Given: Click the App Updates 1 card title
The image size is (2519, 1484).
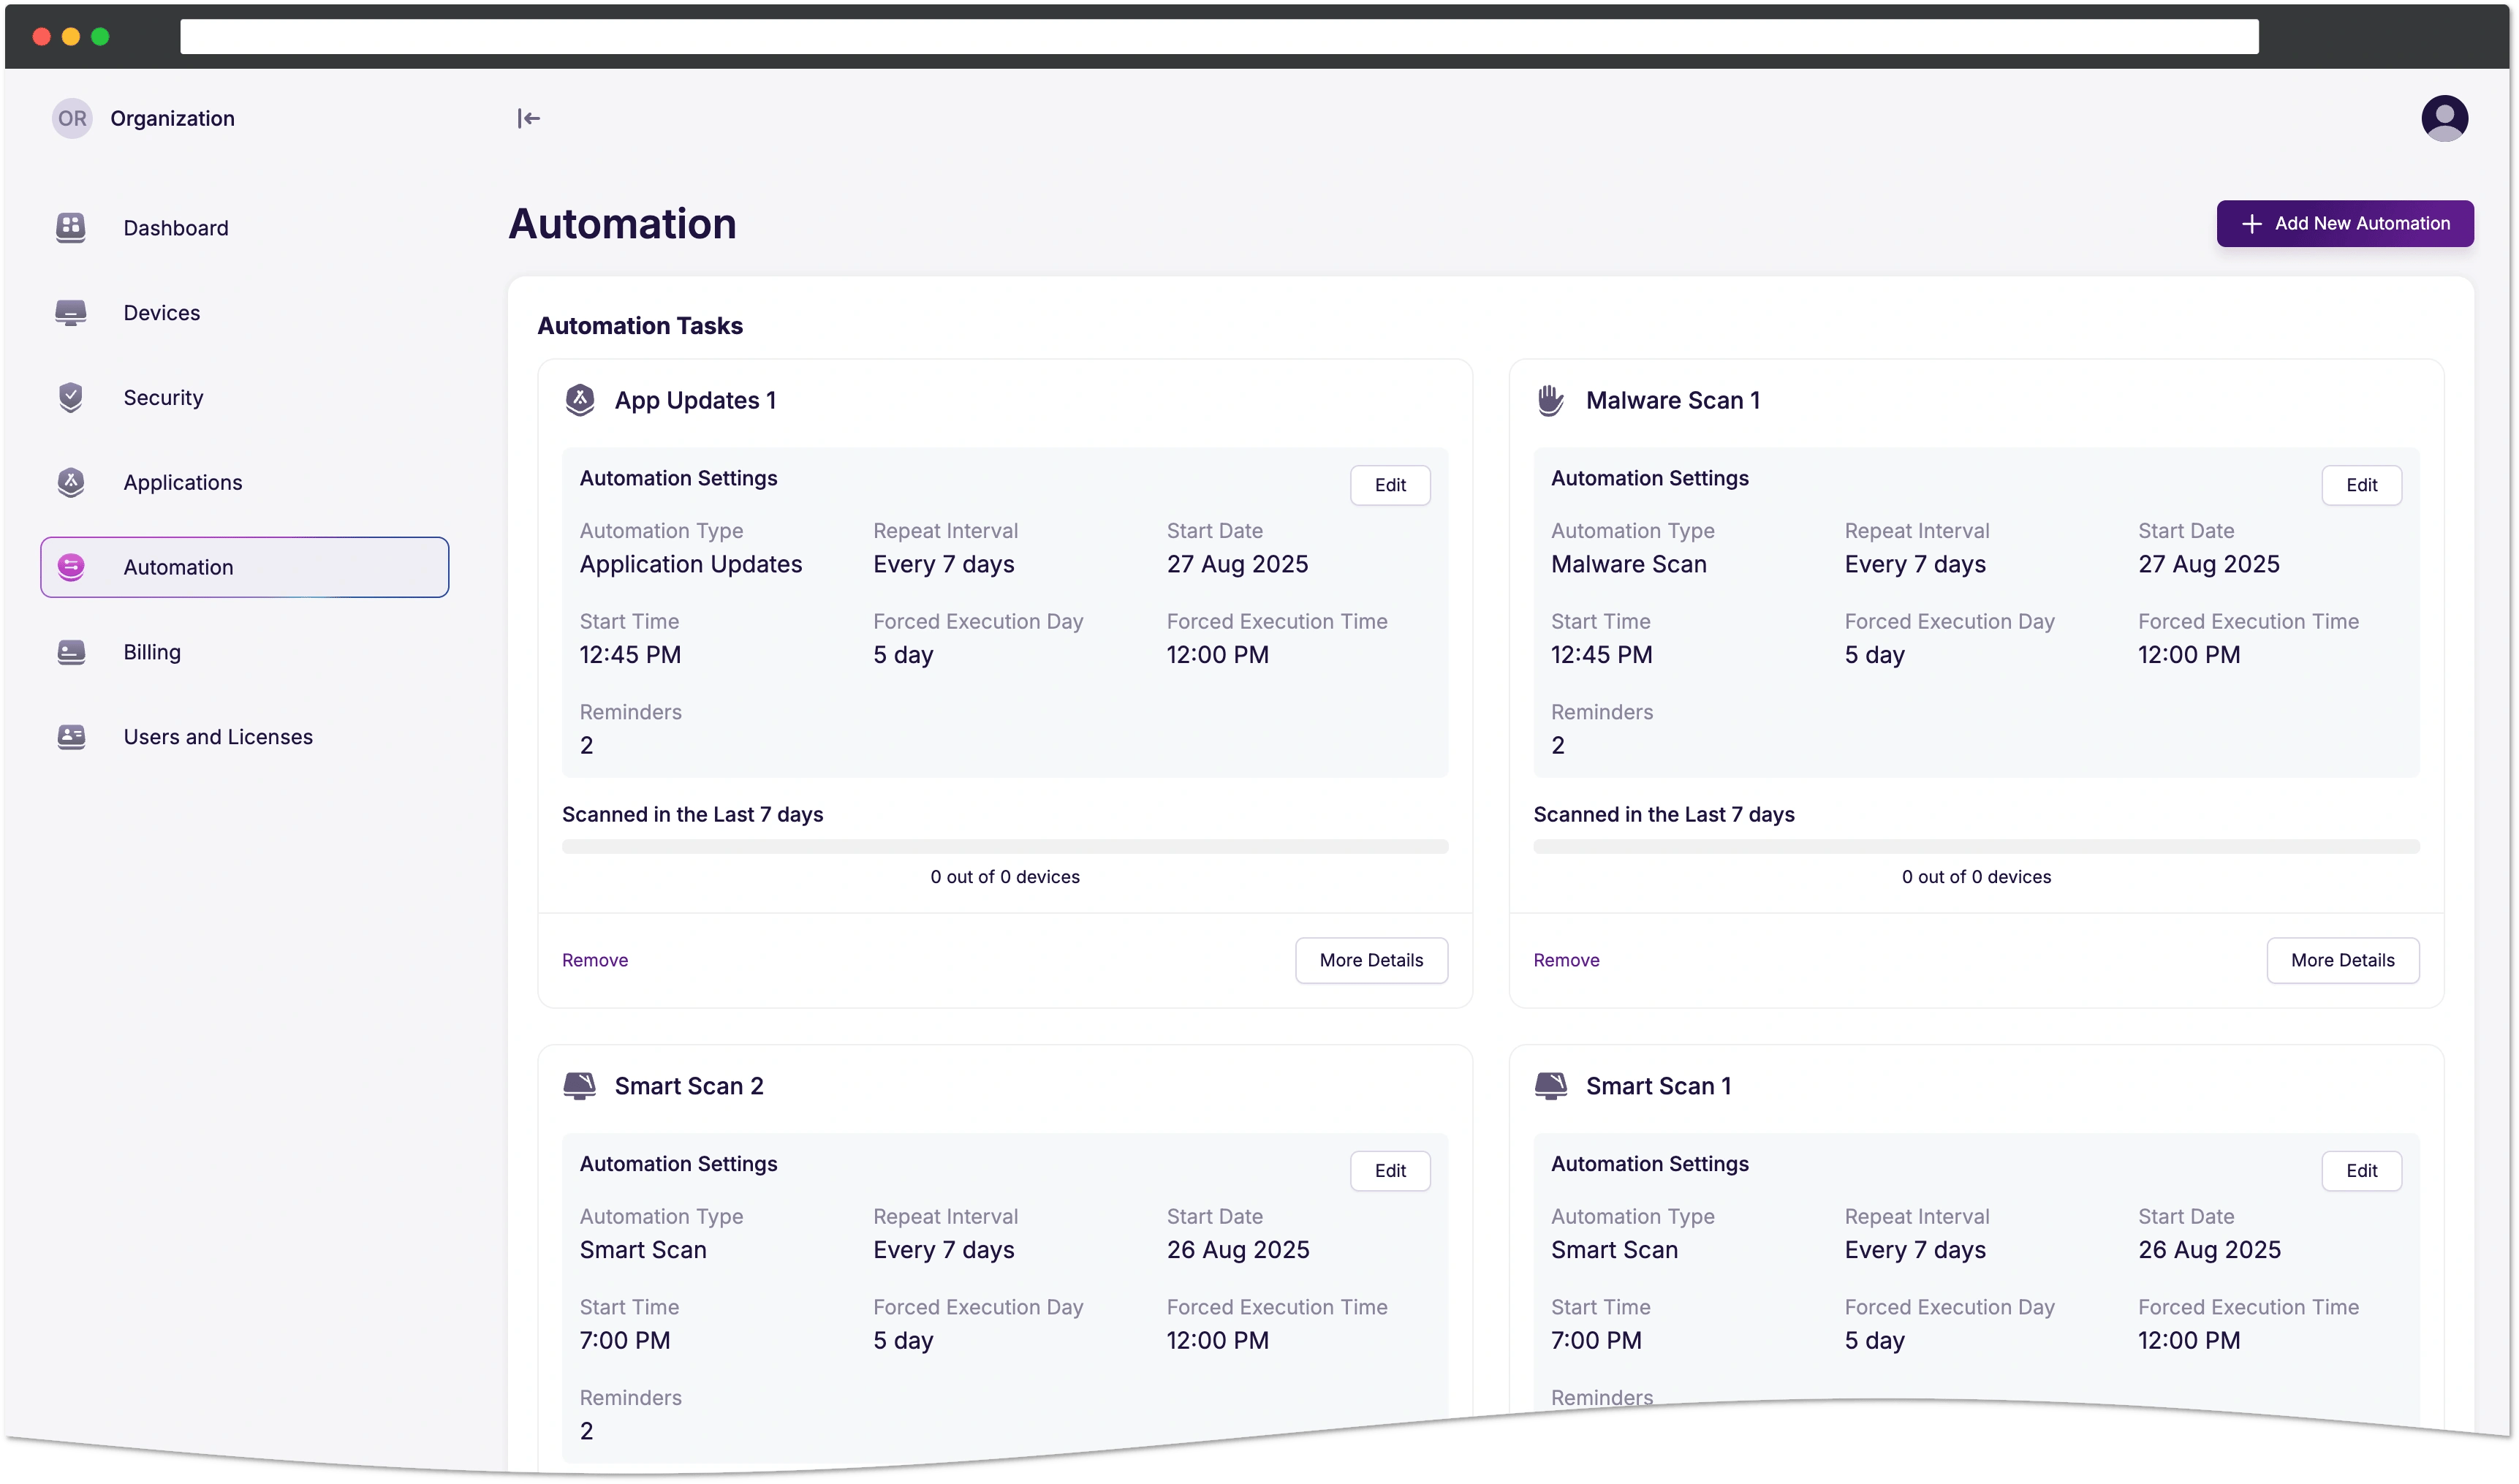Looking at the screenshot, I should click(695, 400).
